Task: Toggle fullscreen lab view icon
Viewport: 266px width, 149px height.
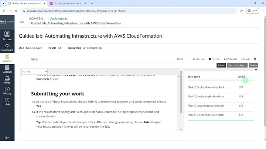Action: tap(255, 59)
